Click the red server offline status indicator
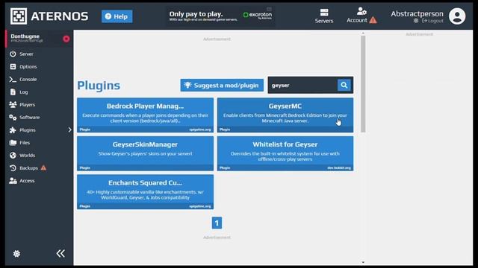 click(x=66, y=39)
